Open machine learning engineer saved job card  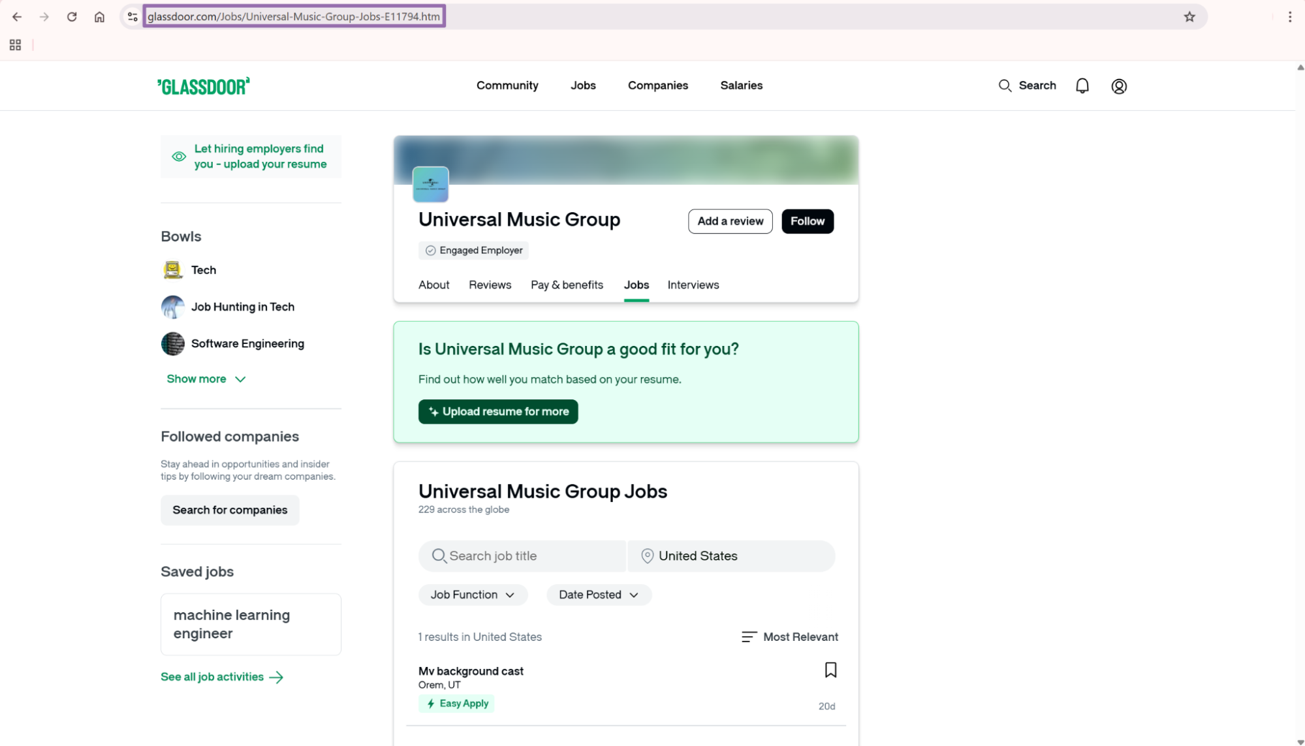251,625
